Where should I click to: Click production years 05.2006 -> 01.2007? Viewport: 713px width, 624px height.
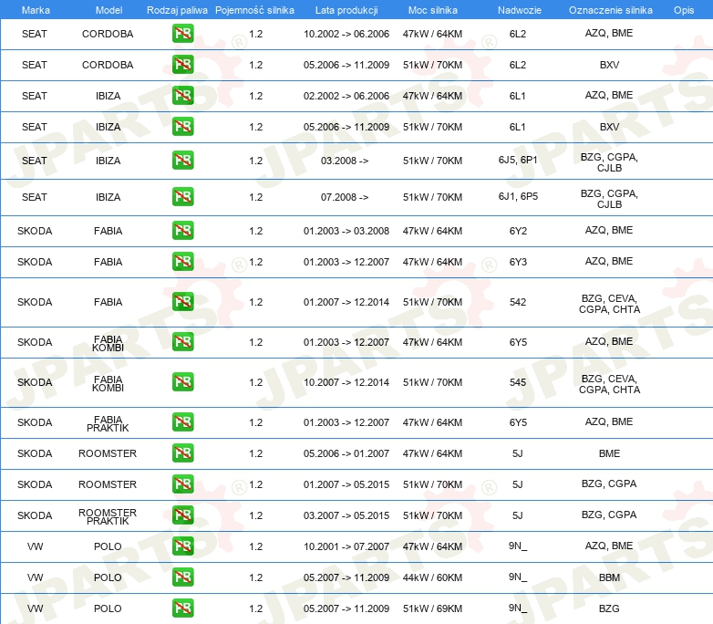tap(346, 453)
